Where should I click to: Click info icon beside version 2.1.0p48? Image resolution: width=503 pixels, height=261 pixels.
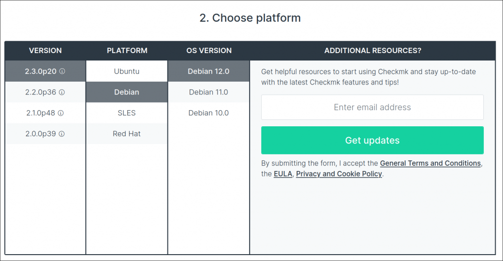(61, 113)
